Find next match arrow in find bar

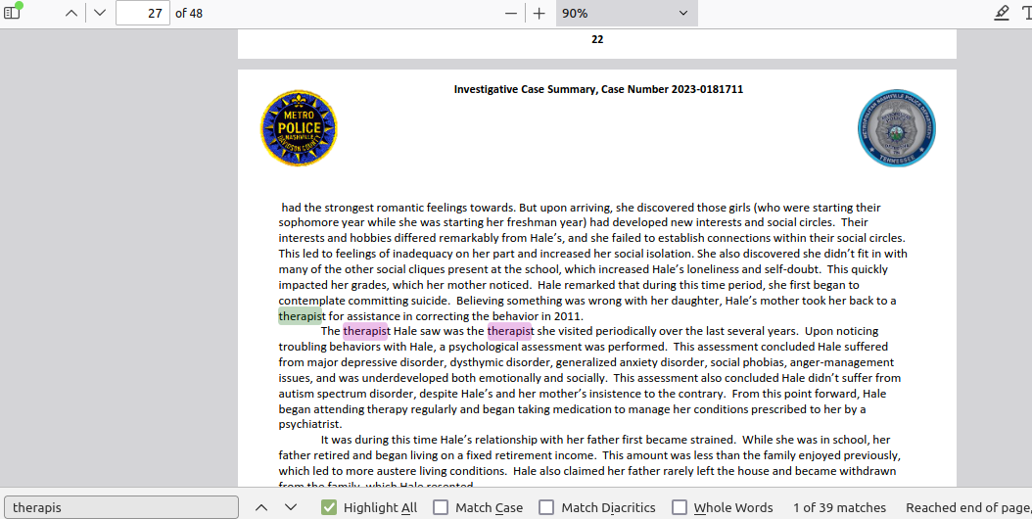[290, 507]
